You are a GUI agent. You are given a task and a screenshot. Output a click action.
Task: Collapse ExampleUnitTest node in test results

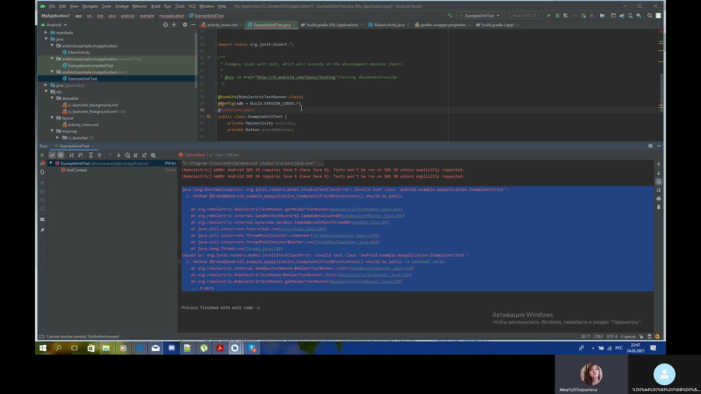(x=51, y=163)
